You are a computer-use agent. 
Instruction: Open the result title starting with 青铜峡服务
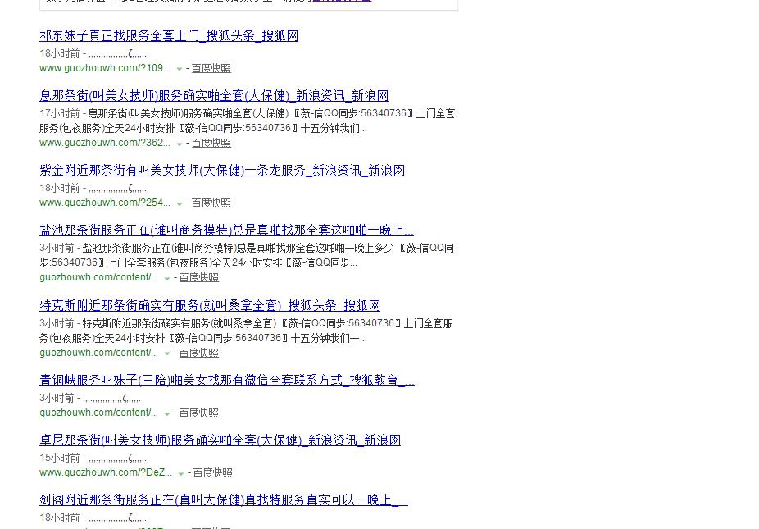click(227, 380)
